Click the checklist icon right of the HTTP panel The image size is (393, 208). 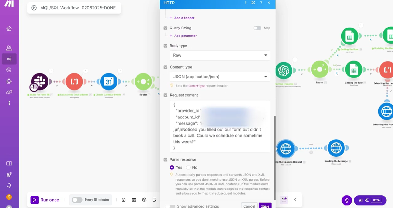coord(284,200)
